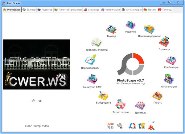This screenshot has height=134, width=185.
Task: Select the Печать tab in the top bar
Action: pyautogui.click(x=150, y=10)
